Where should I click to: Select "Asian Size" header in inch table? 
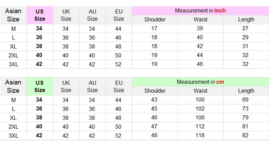[13, 15]
